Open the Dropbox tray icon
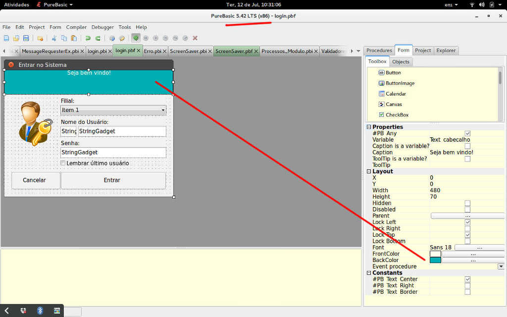This screenshot has width=507, height=317. [x=23, y=311]
